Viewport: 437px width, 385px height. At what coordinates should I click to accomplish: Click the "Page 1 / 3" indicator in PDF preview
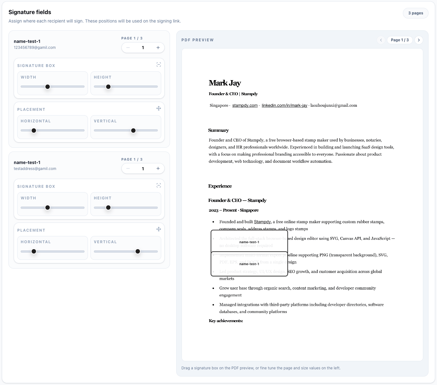400,40
